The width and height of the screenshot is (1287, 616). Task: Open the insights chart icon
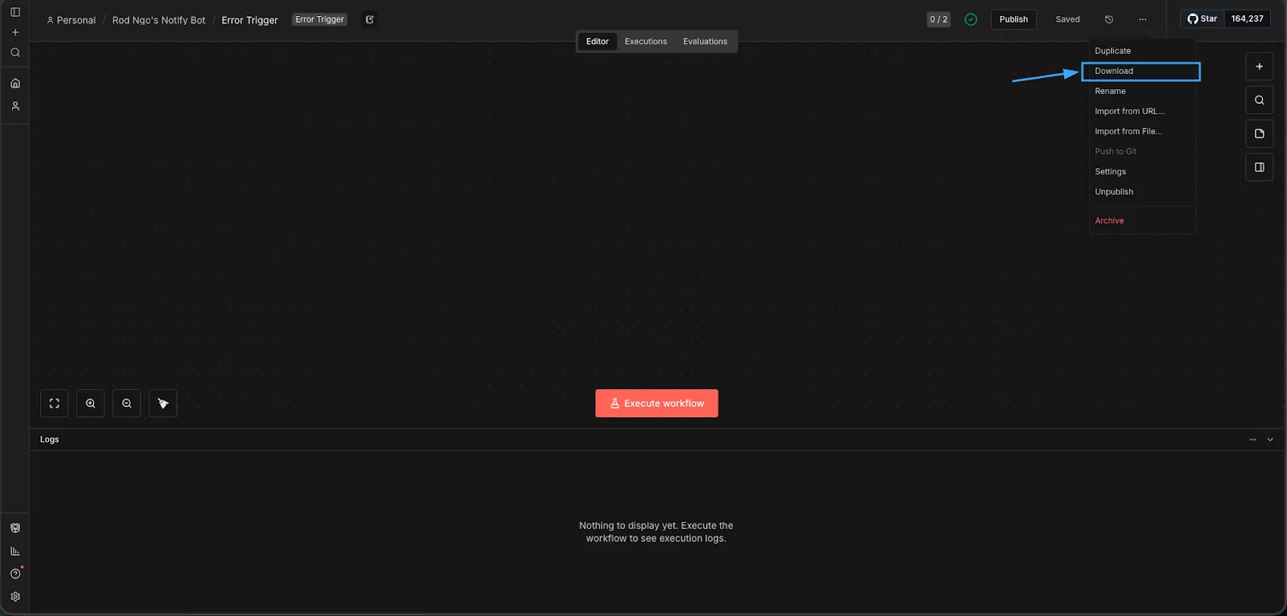coord(15,551)
